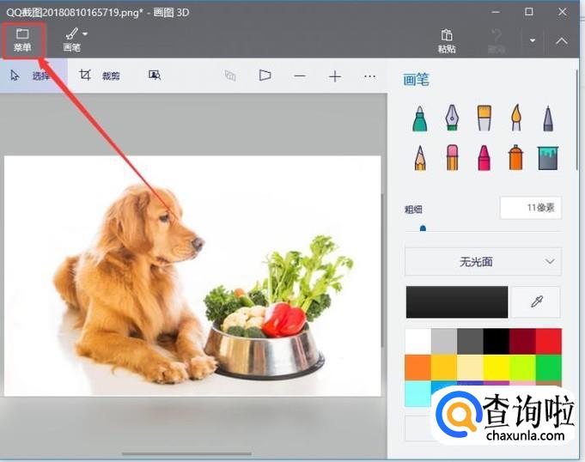Open the 无光面 (Matte) material dropdown
This screenshot has width=585, height=462.
[x=483, y=261]
